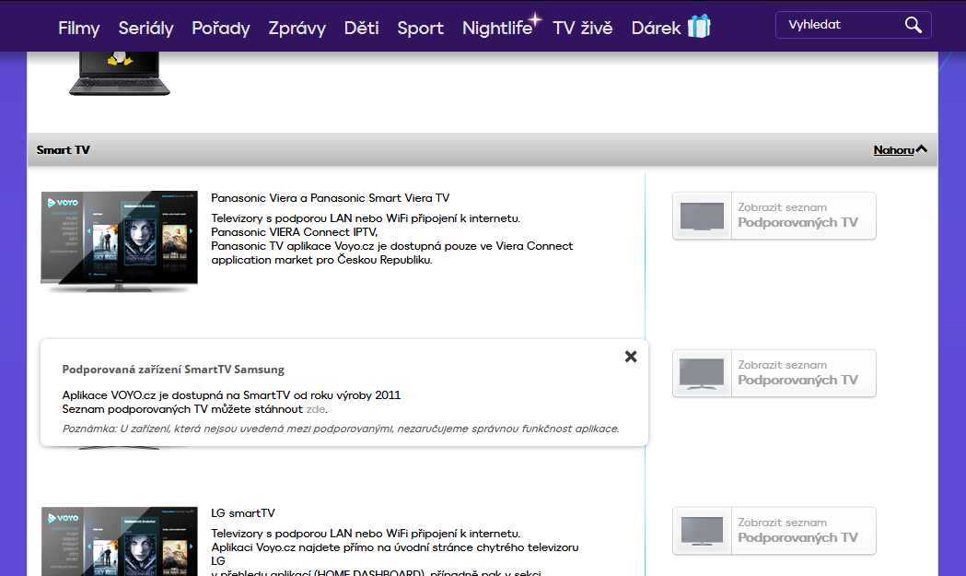Go to TV živě
This screenshot has width=966, height=576.
point(582,28)
